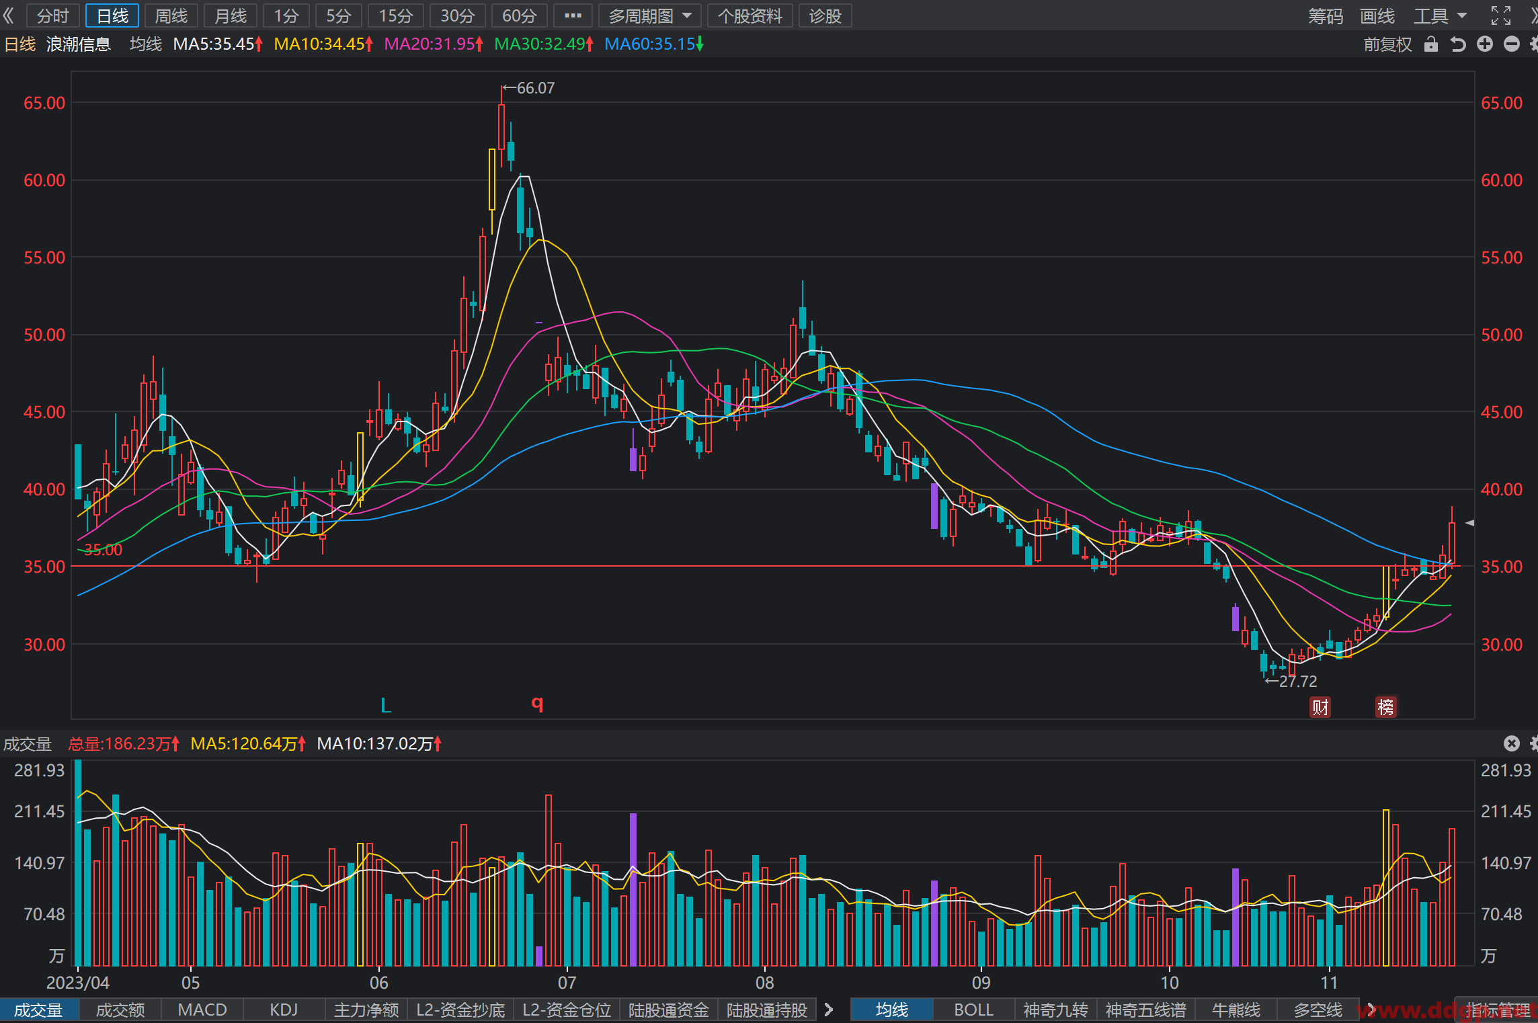Viewport: 1538px width, 1023px height.
Task: Click the 财 financial report marker
Action: click(x=1320, y=706)
